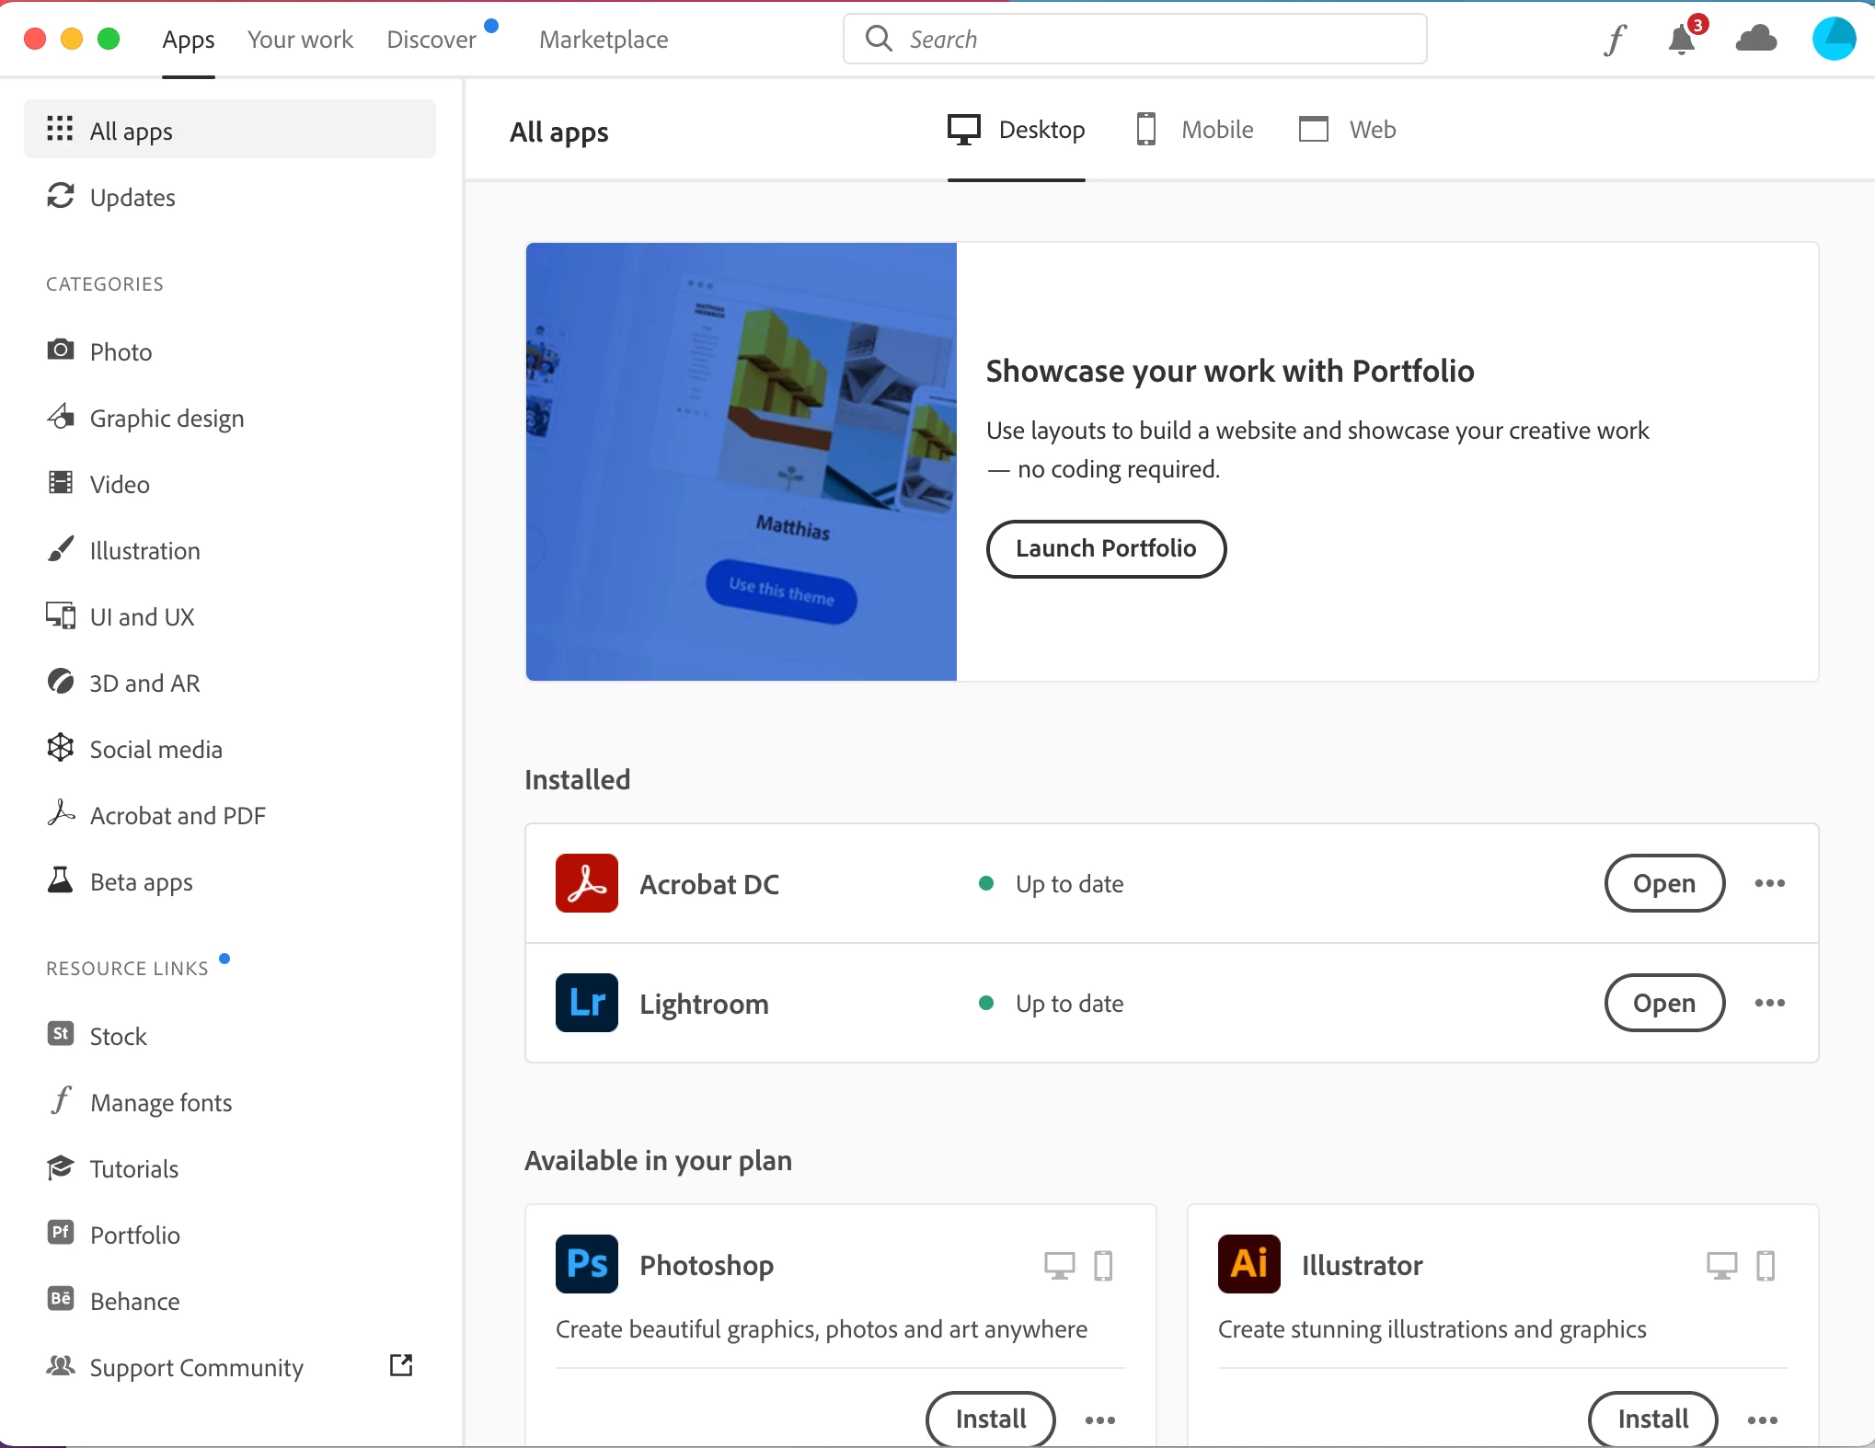
Task: Open more options menu for Photoshop
Action: pos(1100,1420)
